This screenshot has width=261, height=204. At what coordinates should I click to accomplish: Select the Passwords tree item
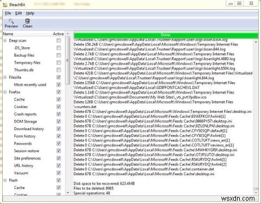tap(23, 144)
